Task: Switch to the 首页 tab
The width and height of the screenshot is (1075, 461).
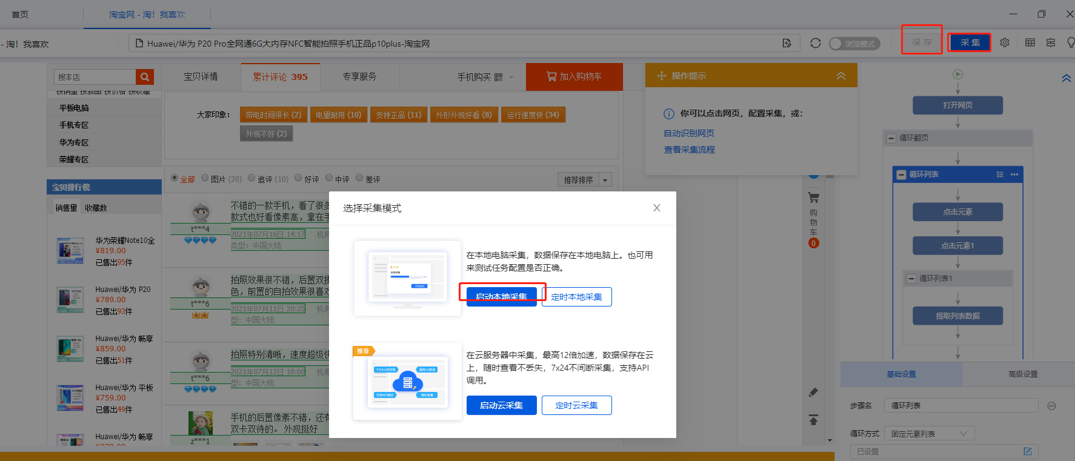Action: point(20,15)
